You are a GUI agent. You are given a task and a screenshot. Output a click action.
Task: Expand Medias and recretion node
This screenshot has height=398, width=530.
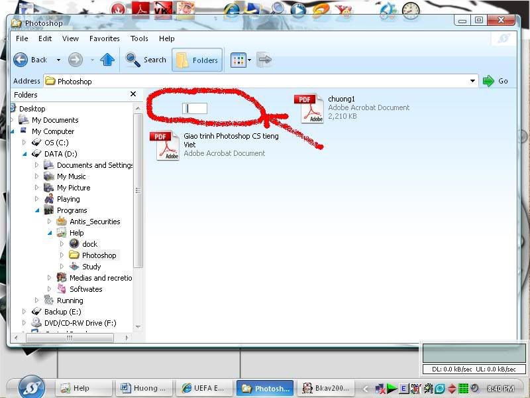tap(49, 278)
